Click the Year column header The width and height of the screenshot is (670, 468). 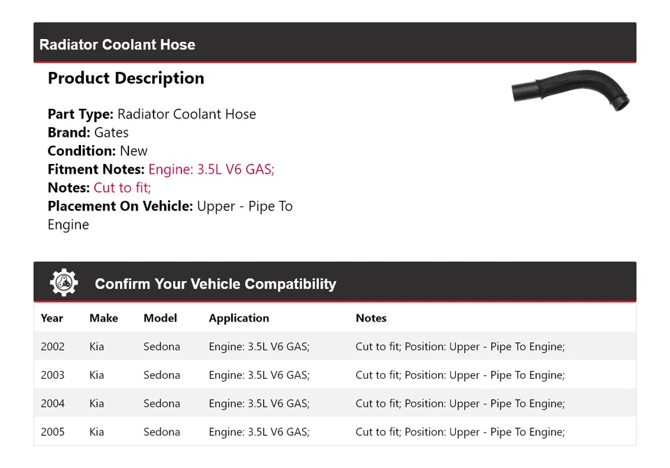coord(52,318)
